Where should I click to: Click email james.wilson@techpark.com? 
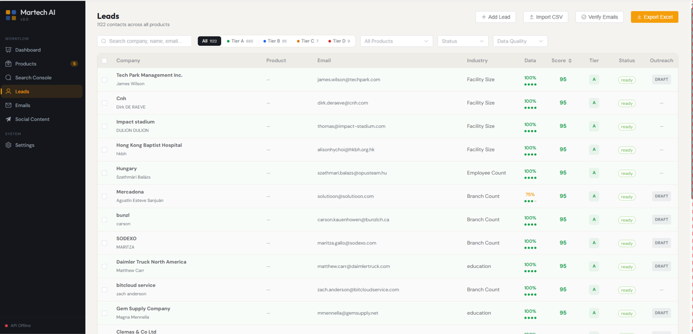click(349, 79)
